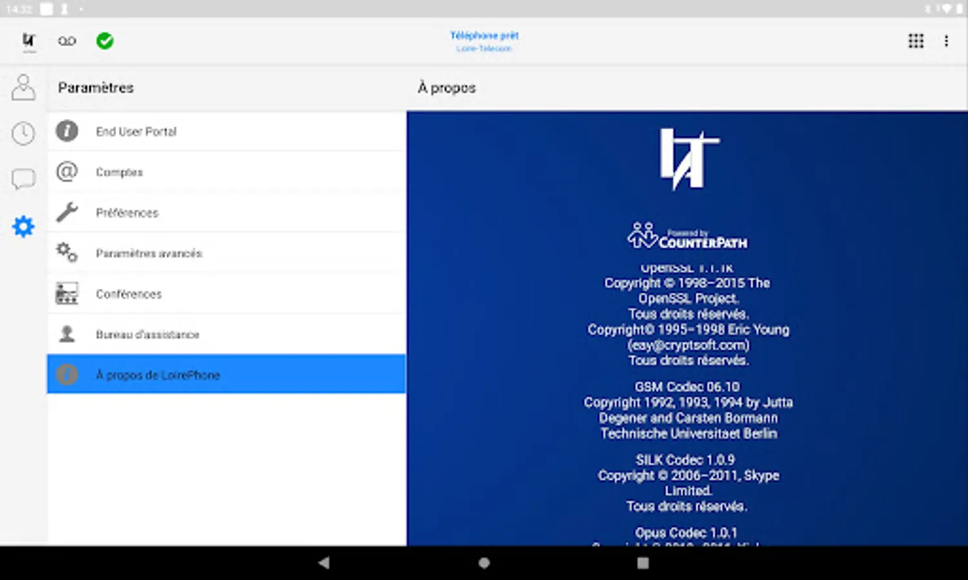
Task: Open Préférences settings entry
Action: (226, 213)
